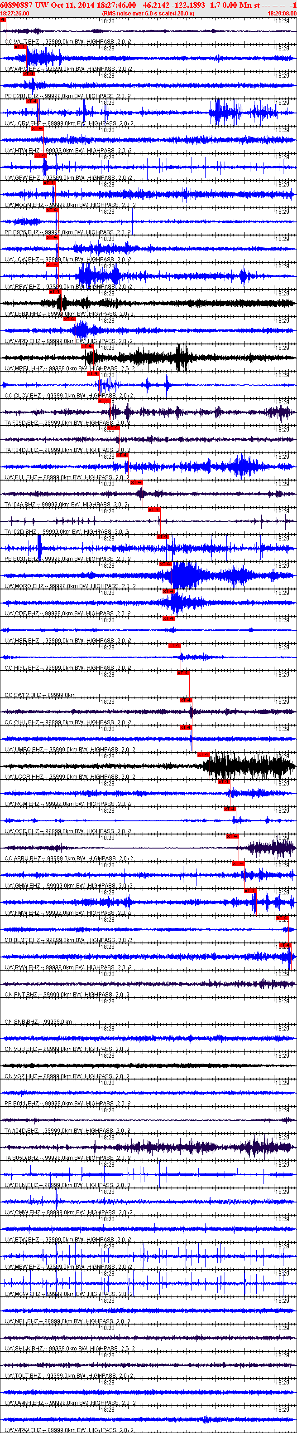
Task: Select the CN SNB BHZ station label
Action: [x=22, y=1022]
